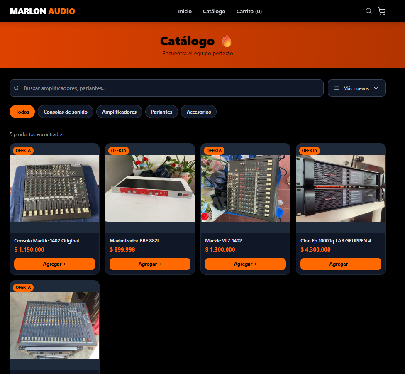Click the Marlon Audio logo
The width and height of the screenshot is (405, 374).
click(42, 11)
